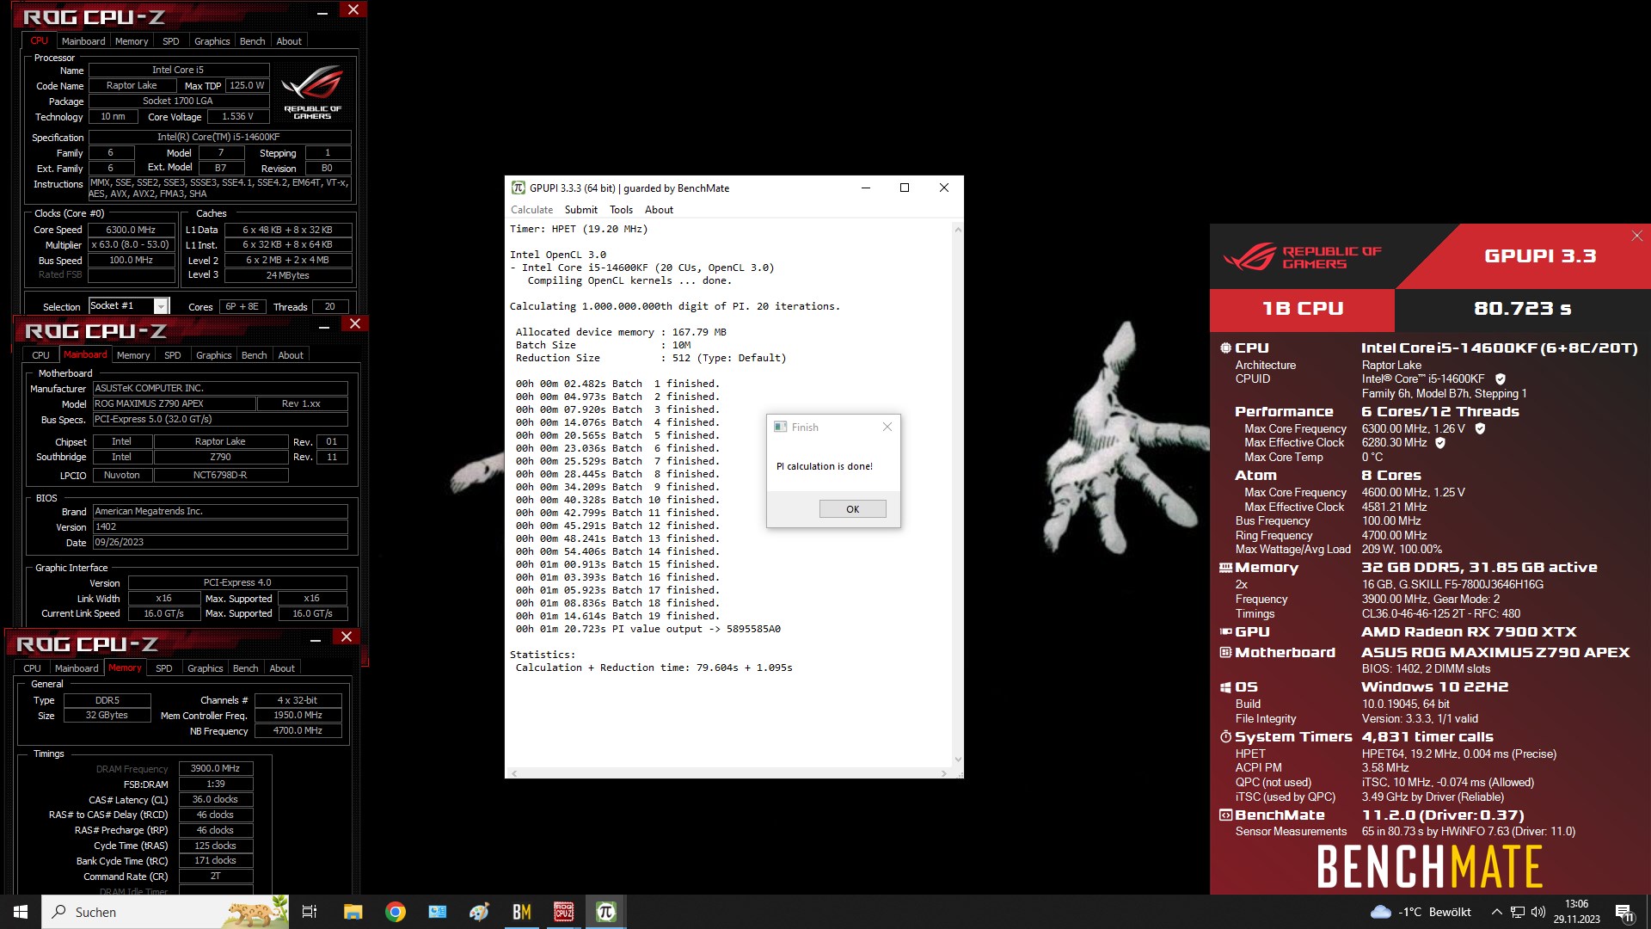
Task: Select Mainboard tab in bottom CPU-Z window
Action: pos(77,668)
